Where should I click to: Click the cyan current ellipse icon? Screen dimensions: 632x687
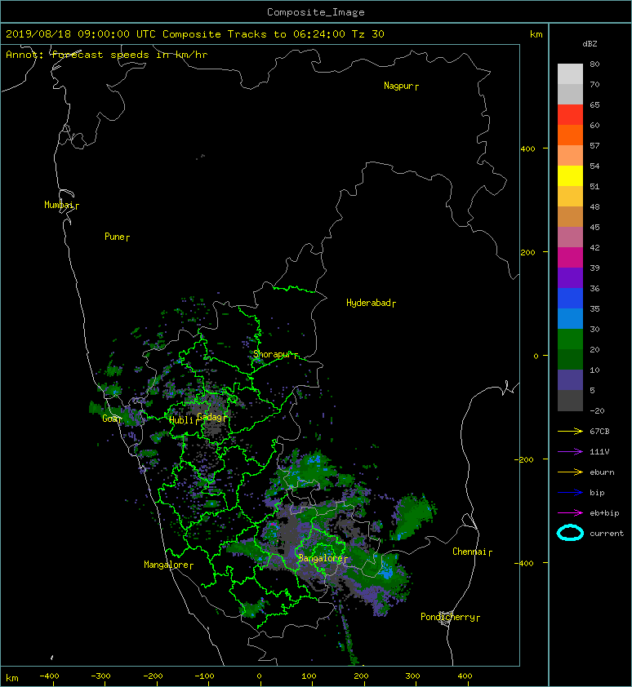coord(570,533)
